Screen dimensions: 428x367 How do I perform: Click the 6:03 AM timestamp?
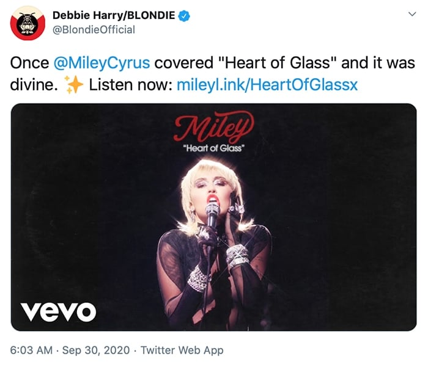[x=31, y=350]
